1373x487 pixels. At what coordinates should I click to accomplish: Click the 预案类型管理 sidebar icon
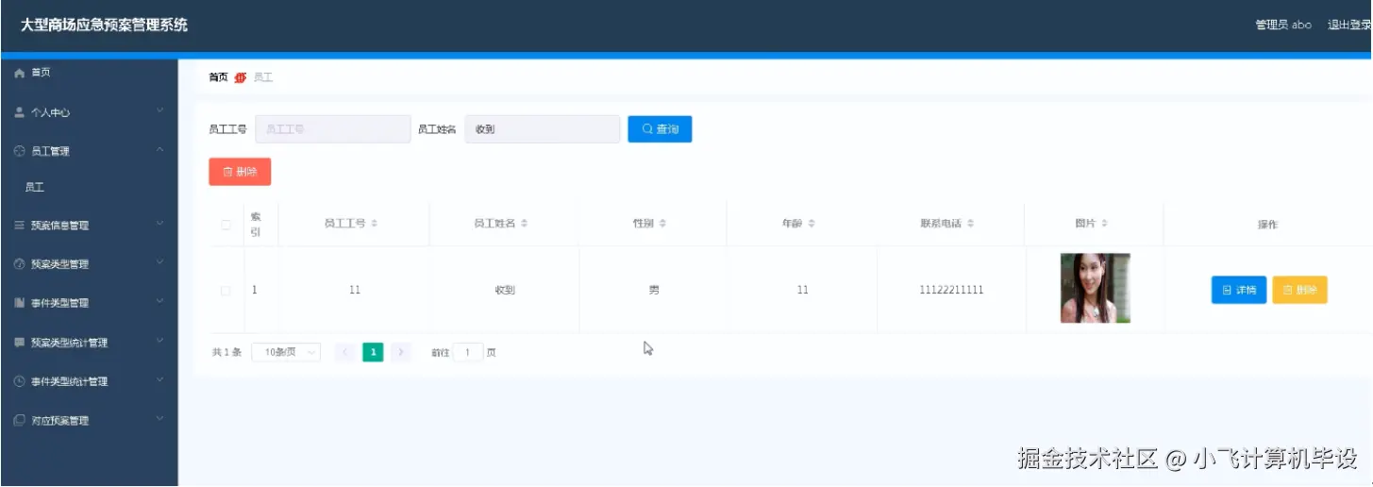(19, 264)
